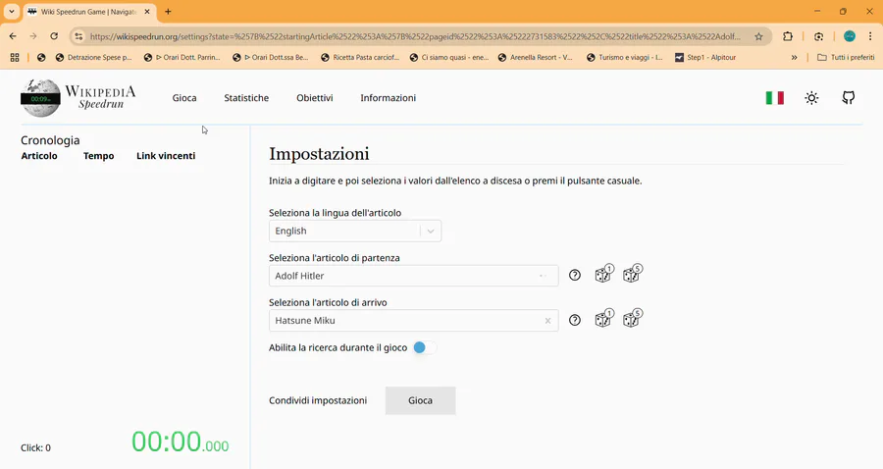Open the Ricetta Pasta carciof bookmark
Image resolution: width=883 pixels, height=469 pixels.
coord(359,58)
